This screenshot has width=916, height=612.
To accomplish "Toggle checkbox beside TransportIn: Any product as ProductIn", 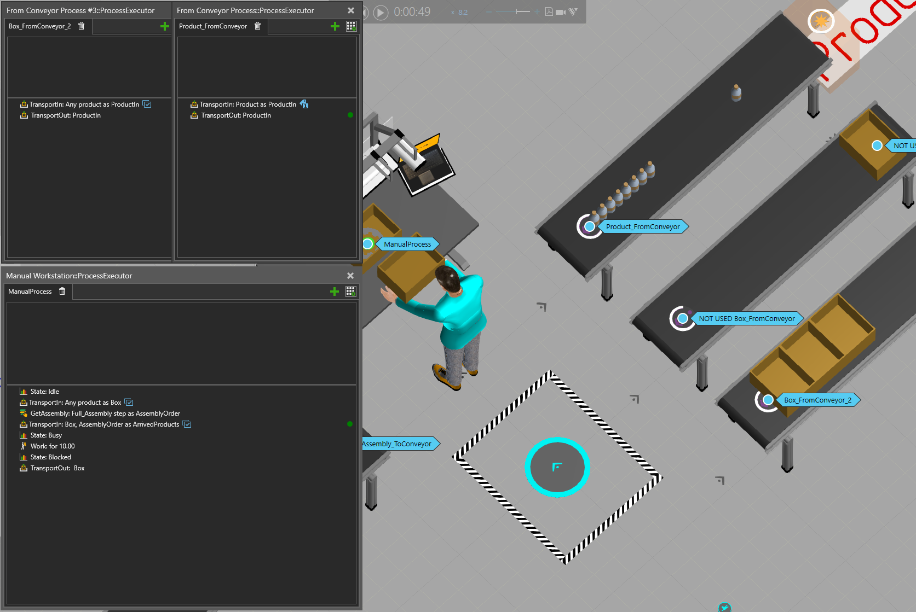I will click(147, 104).
